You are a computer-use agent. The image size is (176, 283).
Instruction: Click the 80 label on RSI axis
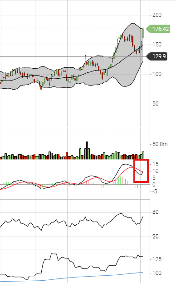(156, 212)
